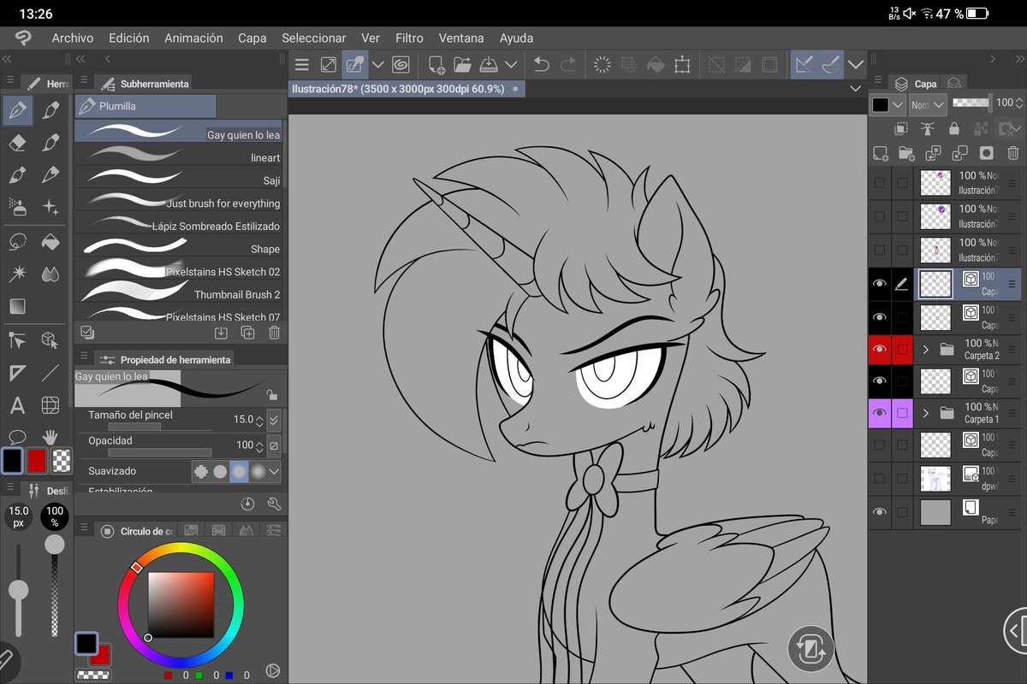The width and height of the screenshot is (1027, 684).
Task: Save the illustration with the save icon
Action: [489, 64]
